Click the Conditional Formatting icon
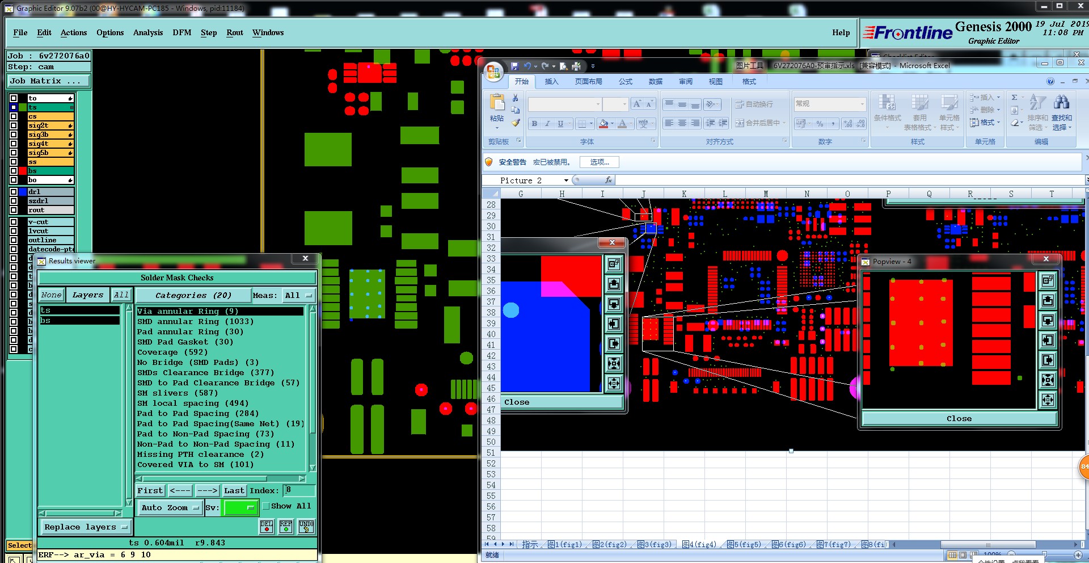This screenshot has width=1089, height=563. click(887, 103)
